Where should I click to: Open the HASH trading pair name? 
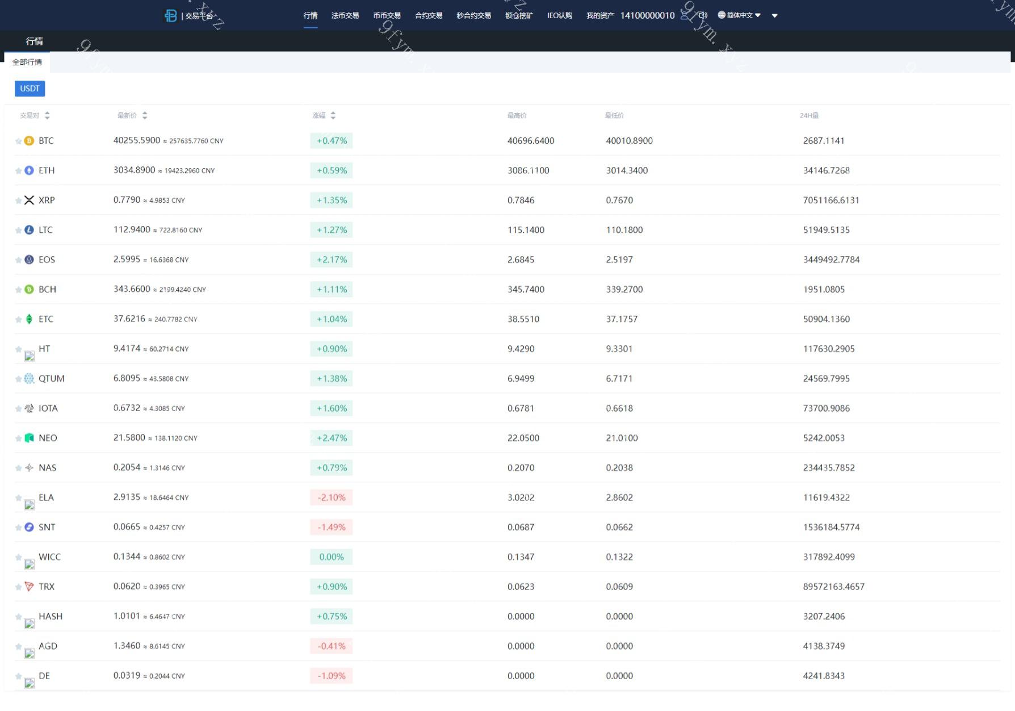51,616
